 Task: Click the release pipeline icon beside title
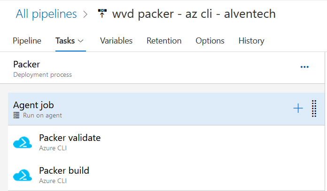102,14
